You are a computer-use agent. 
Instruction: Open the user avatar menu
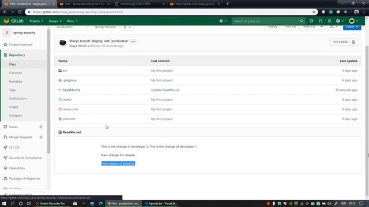pyautogui.click(x=353, y=21)
